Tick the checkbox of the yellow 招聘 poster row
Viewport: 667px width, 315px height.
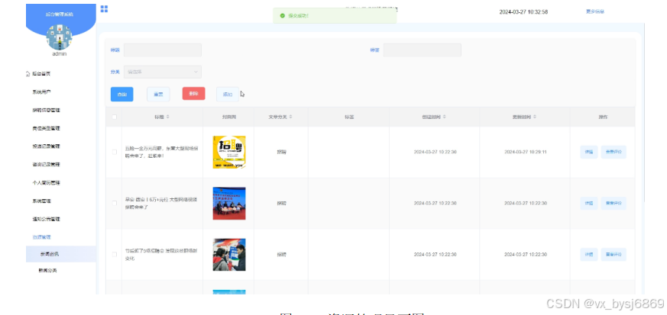click(114, 152)
